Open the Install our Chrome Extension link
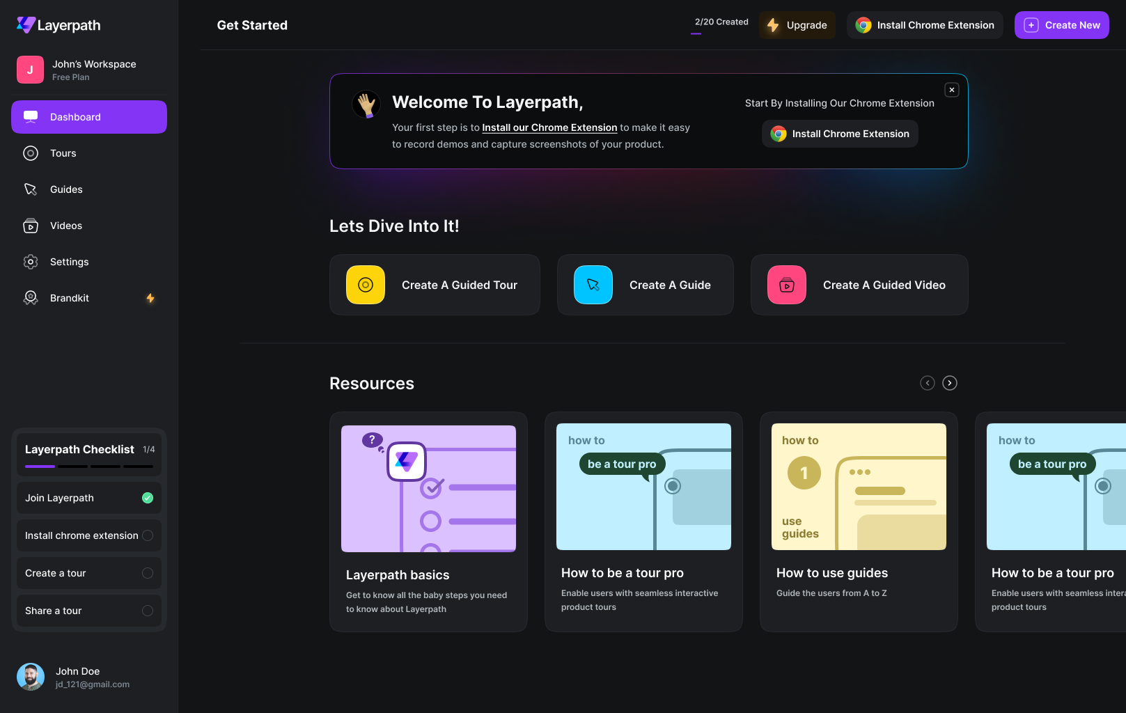Image resolution: width=1126 pixels, height=713 pixels. click(x=549, y=127)
